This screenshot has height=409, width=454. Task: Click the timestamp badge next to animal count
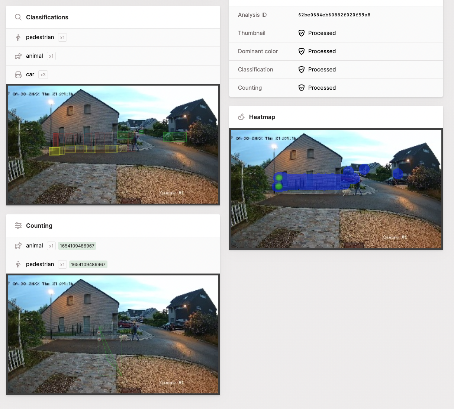tap(77, 246)
